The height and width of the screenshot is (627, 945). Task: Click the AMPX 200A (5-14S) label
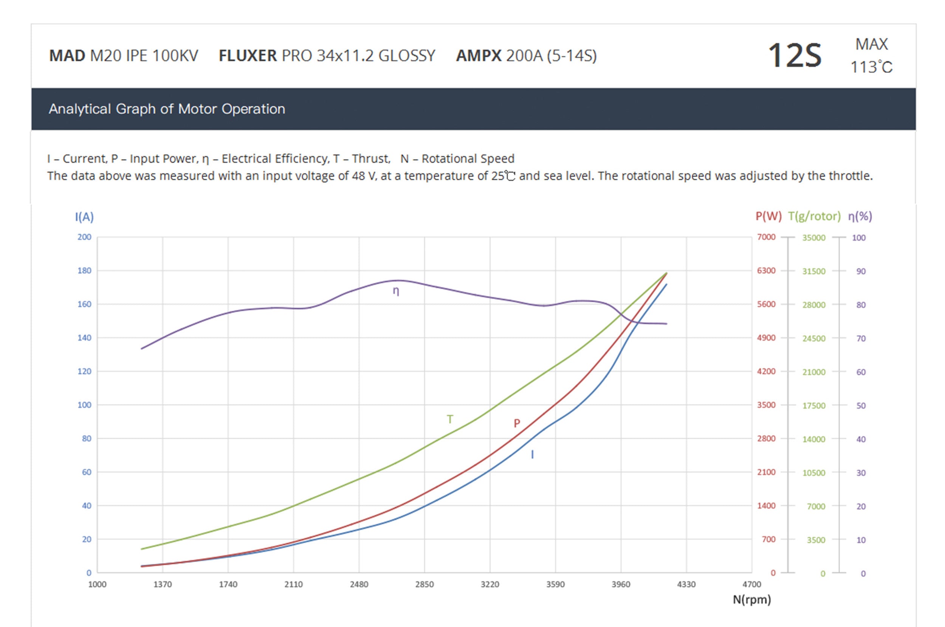click(526, 56)
